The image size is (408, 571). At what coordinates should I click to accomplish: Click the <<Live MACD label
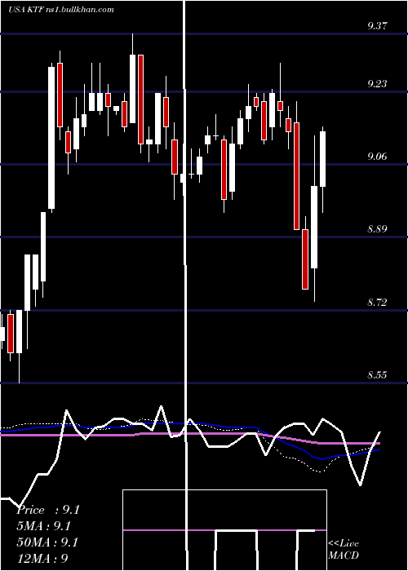pyautogui.click(x=344, y=549)
